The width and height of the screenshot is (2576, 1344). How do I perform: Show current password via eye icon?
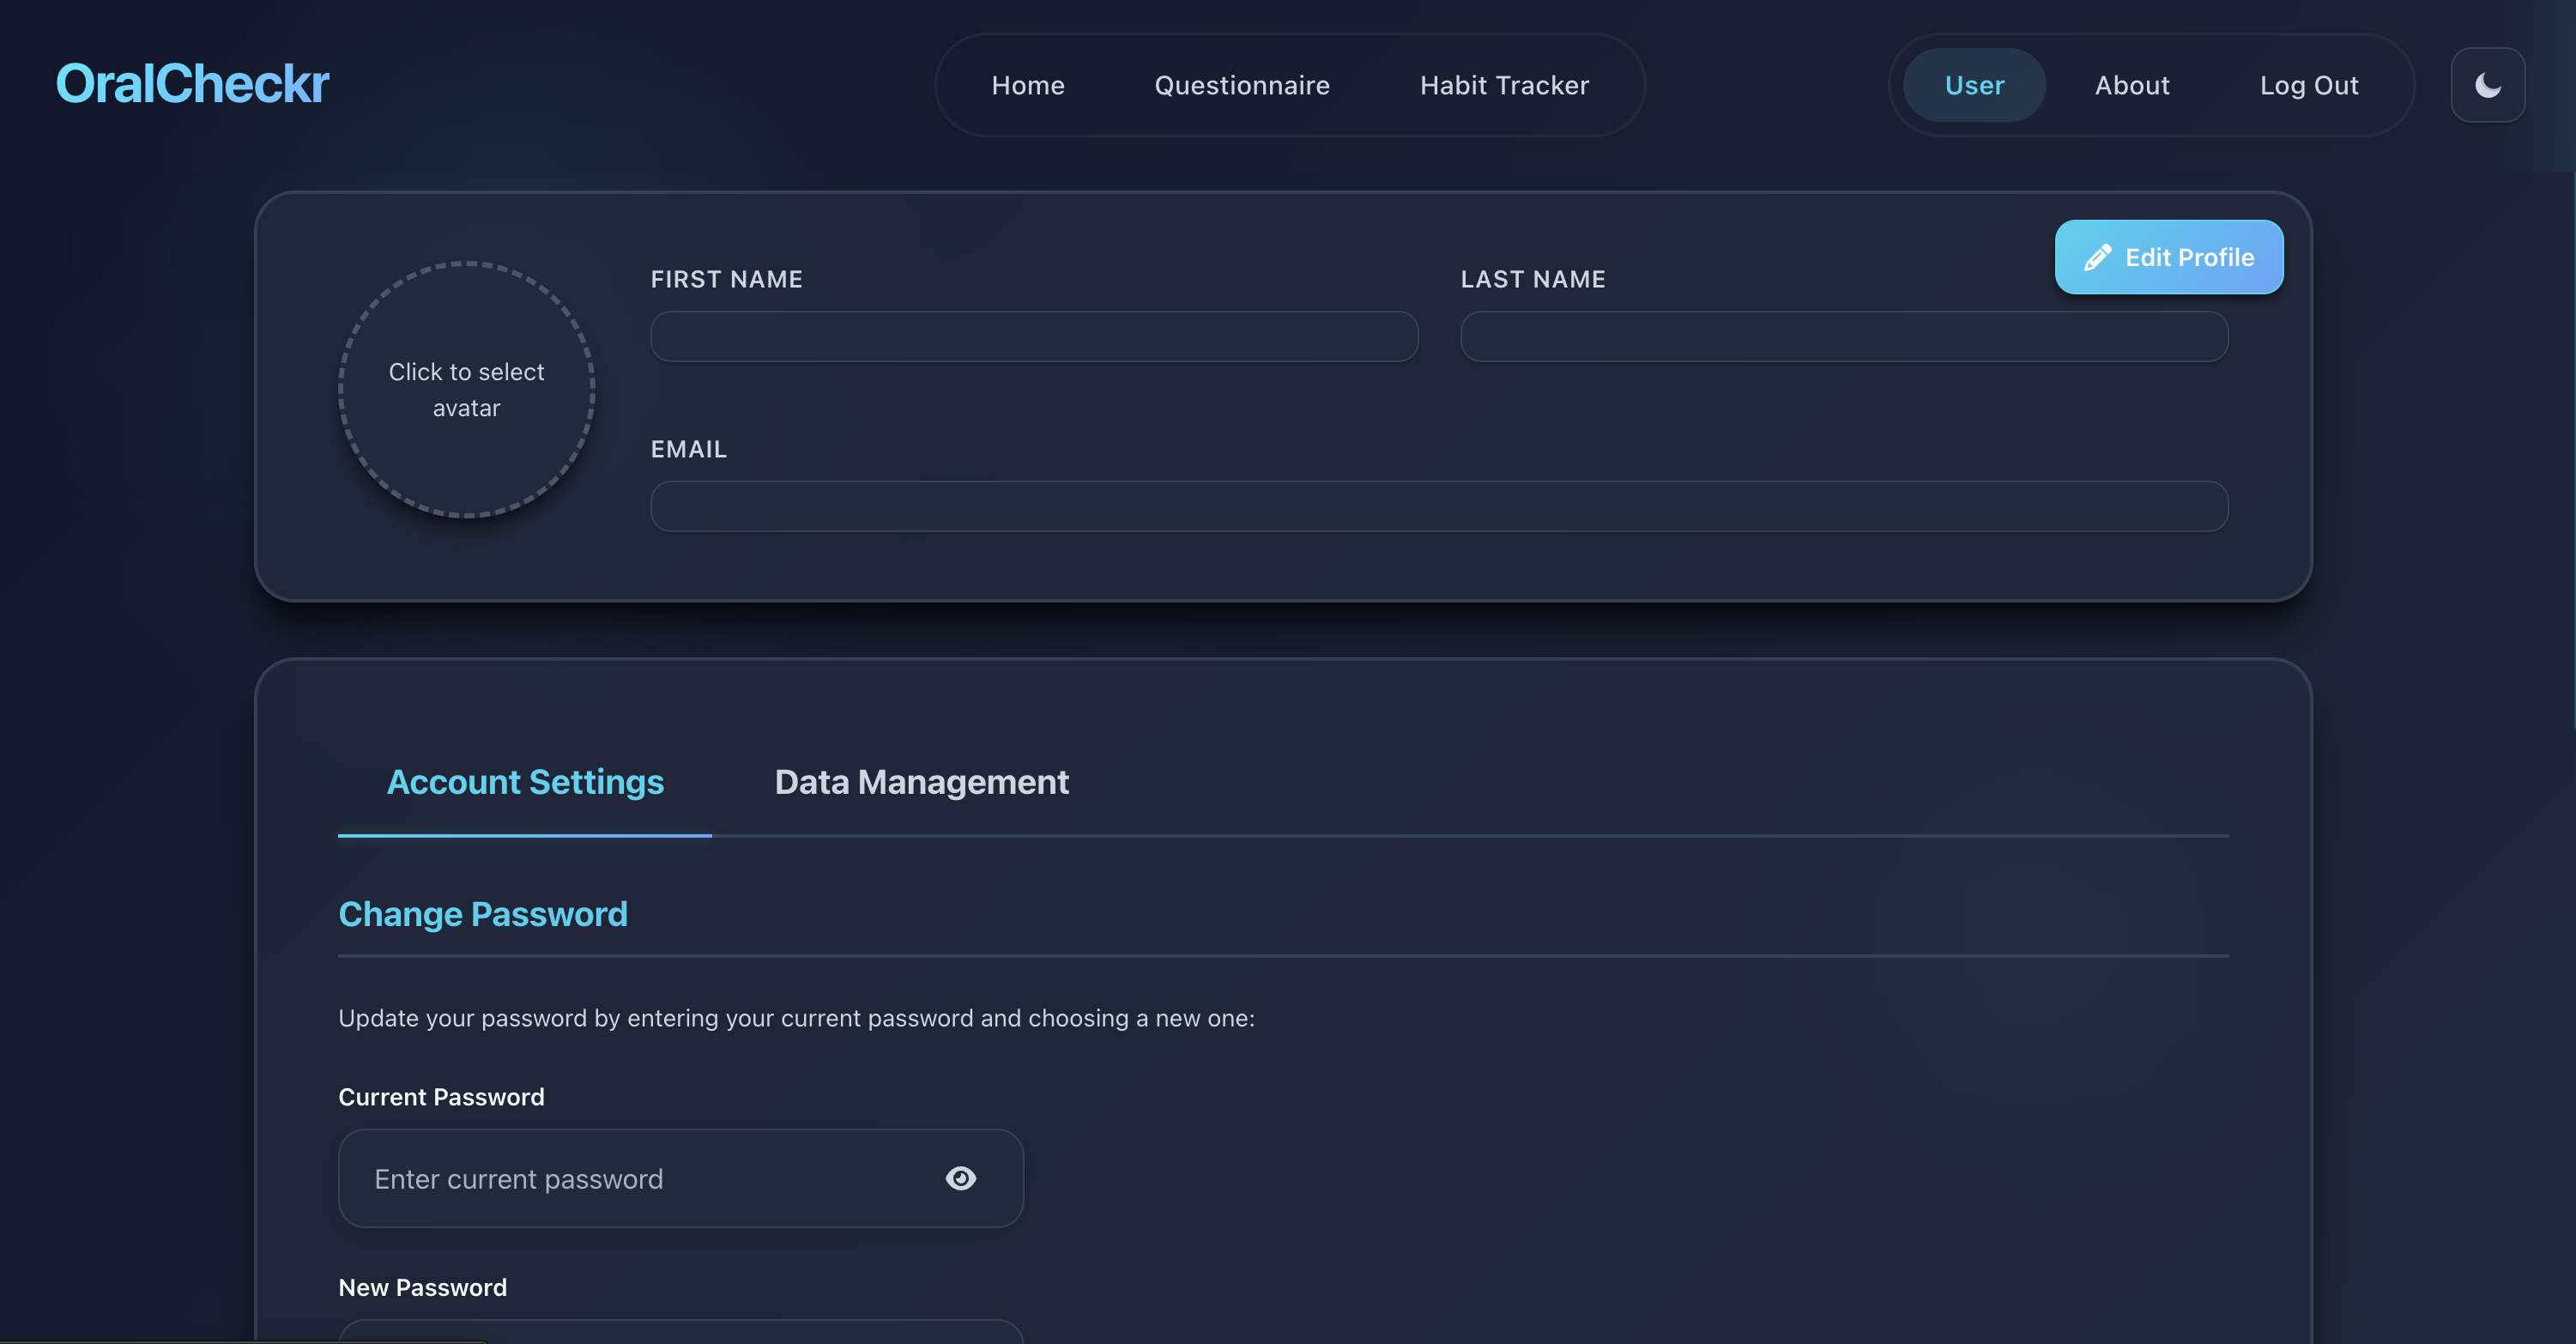960,1178
